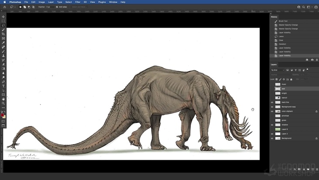Filter layers by type layer icon
319x180 pixels.
pos(295,70)
